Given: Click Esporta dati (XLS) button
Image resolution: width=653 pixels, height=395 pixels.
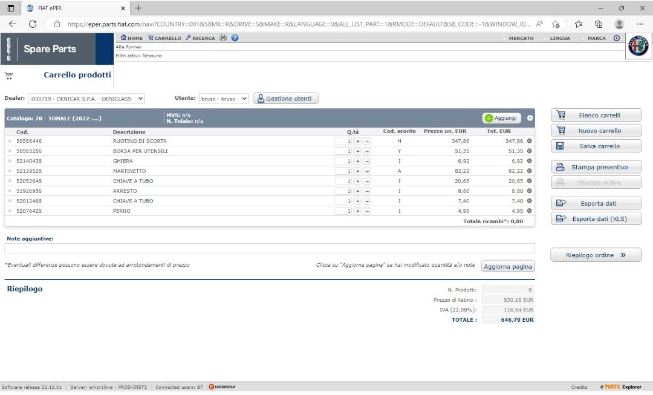Looking at the screenshot, I should (x=596, y=219).
